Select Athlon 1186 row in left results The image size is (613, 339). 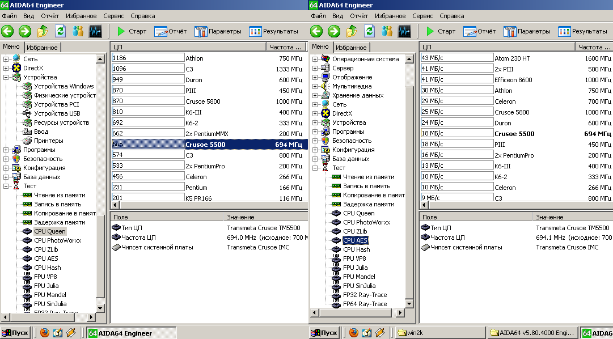click(209, 58)
